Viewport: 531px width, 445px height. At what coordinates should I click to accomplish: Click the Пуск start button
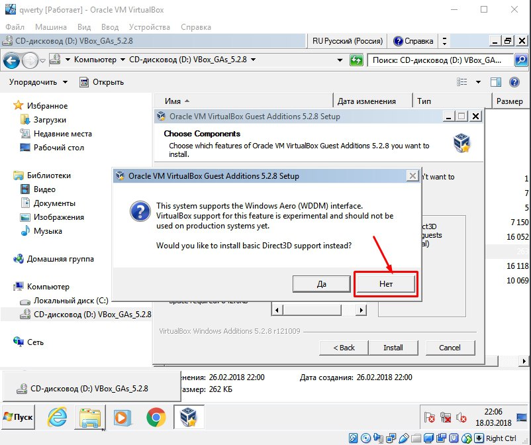(19, 417)
